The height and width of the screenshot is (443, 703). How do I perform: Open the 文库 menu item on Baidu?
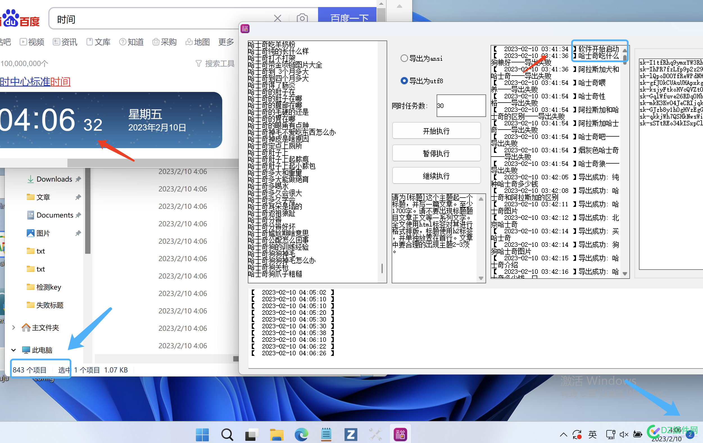pyautogui.click(x=98, y=42)
